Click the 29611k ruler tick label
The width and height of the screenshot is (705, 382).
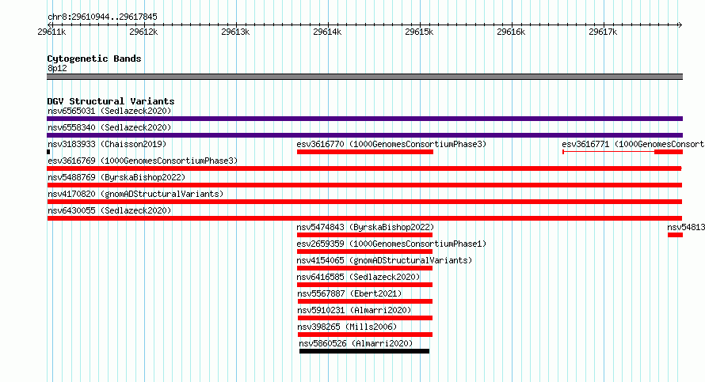51,32
